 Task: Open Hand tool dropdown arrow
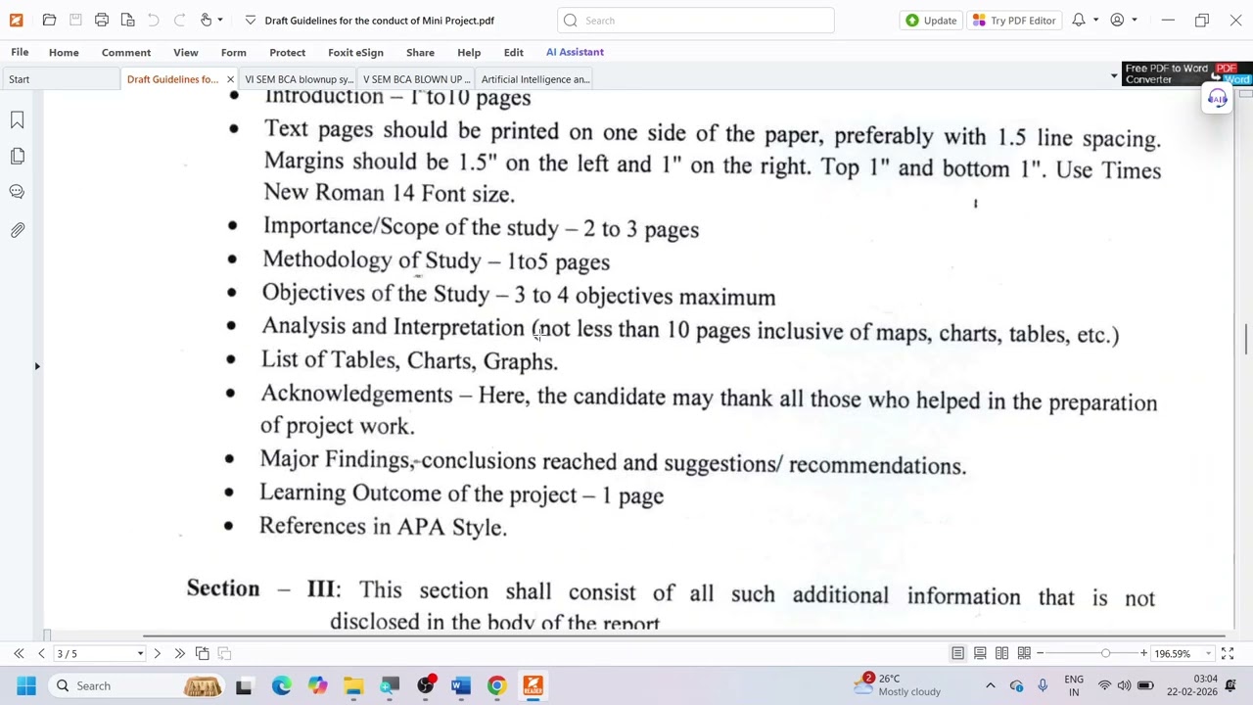[219, 20]
